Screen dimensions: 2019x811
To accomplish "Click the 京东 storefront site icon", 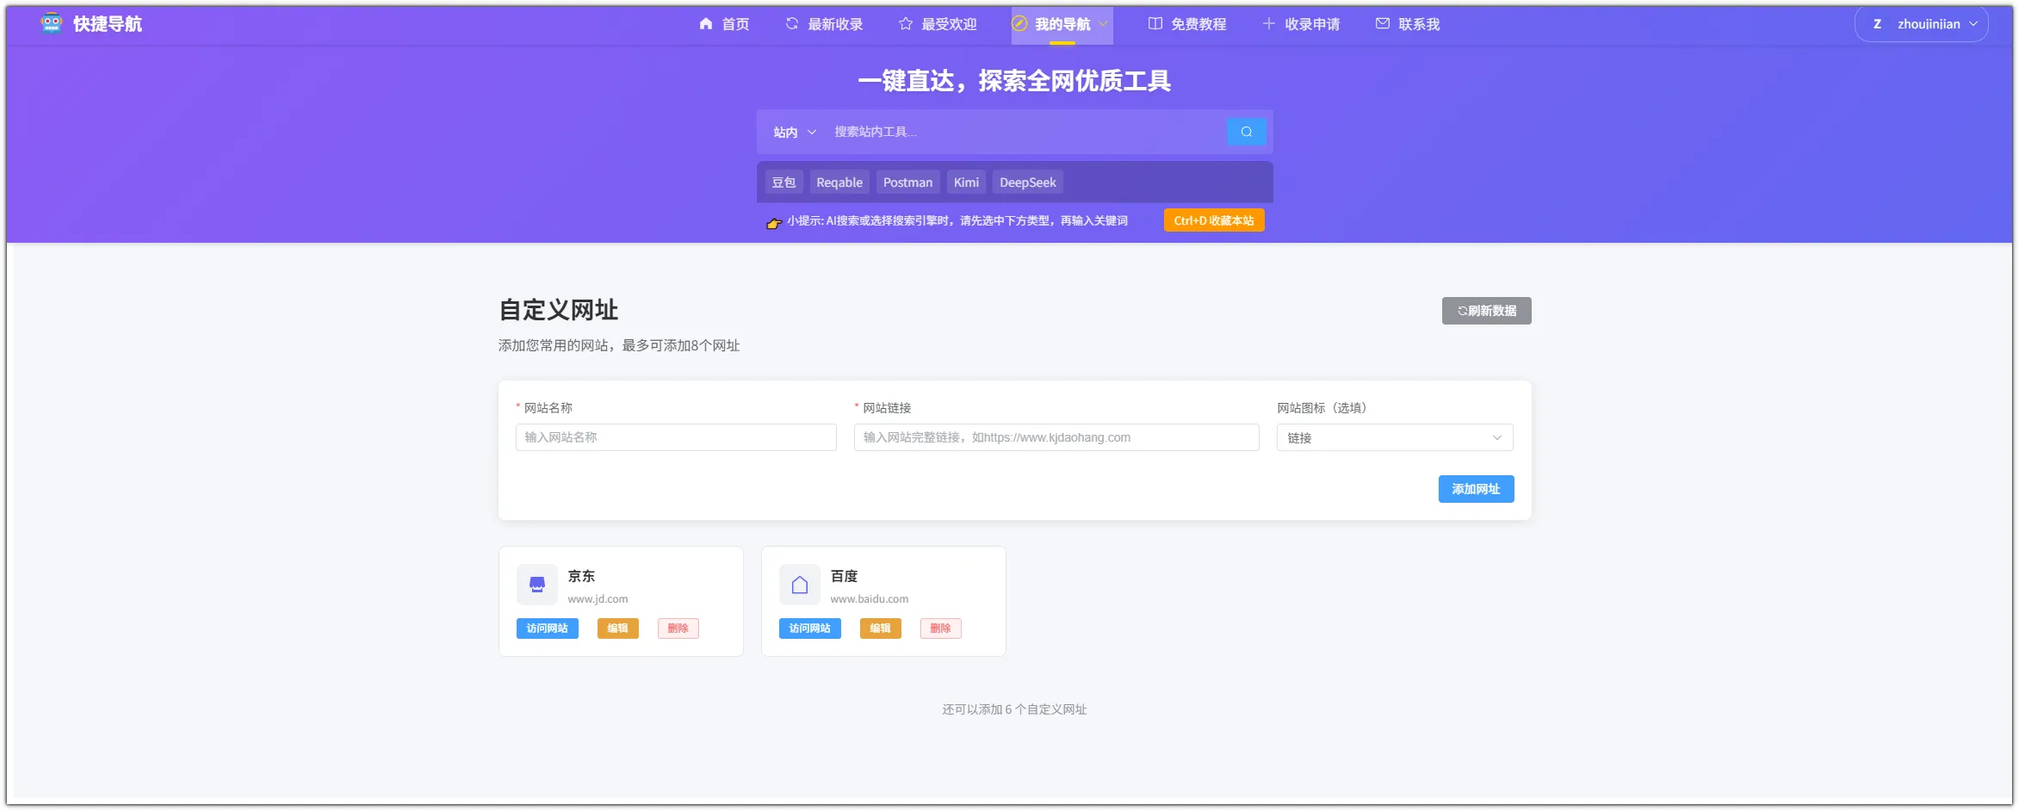I will point(537,584).
